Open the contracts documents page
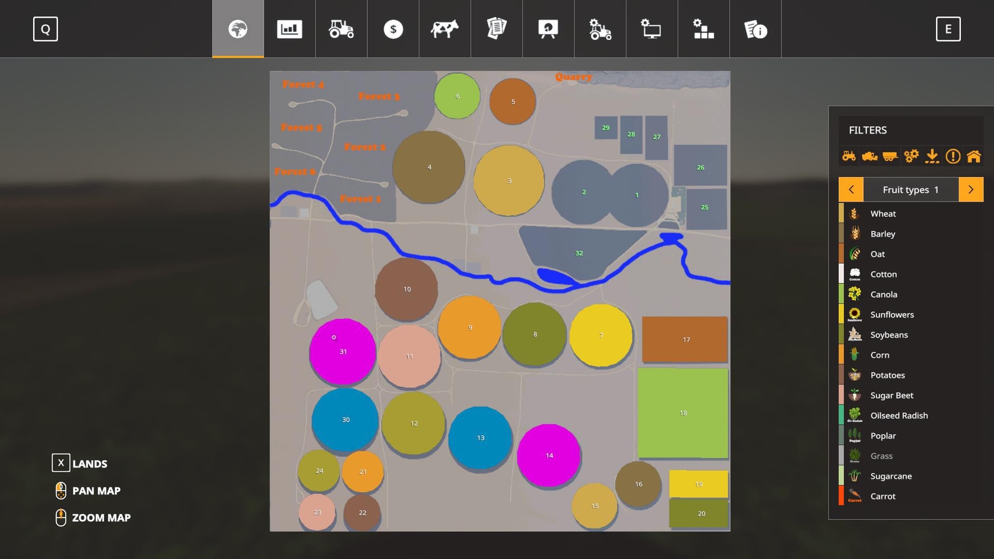The image size is (994, 559). click(x=496, y=29)
